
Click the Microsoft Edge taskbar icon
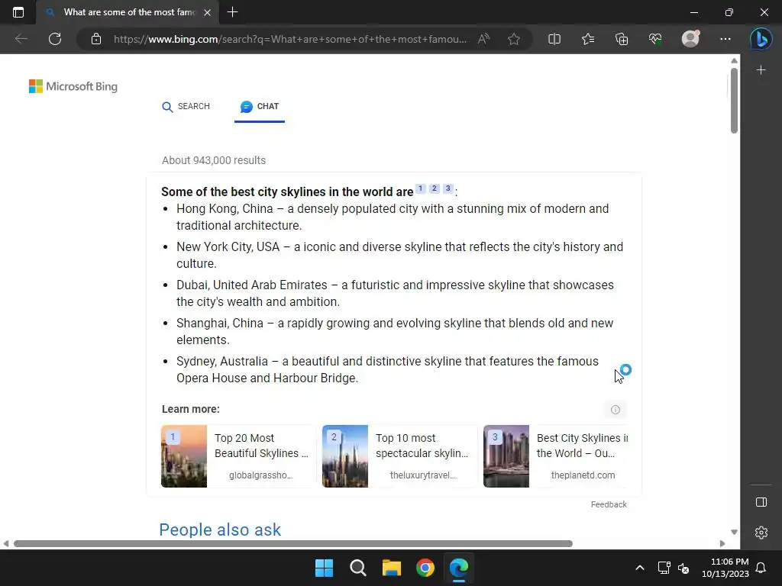[459, 568]
